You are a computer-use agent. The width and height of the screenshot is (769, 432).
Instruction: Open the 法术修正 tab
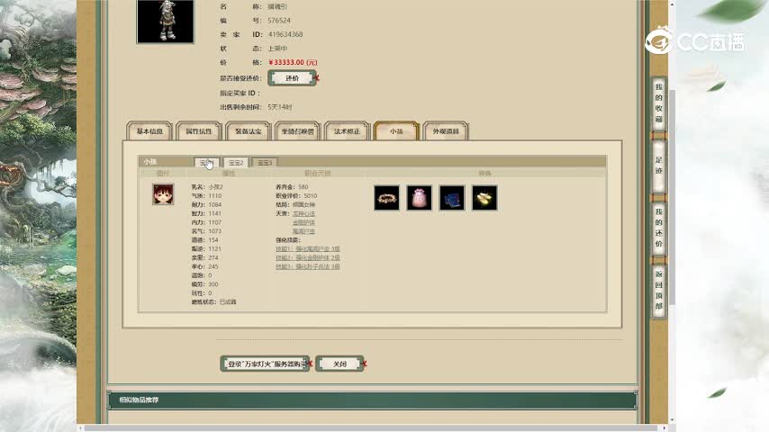coord(347,131)
